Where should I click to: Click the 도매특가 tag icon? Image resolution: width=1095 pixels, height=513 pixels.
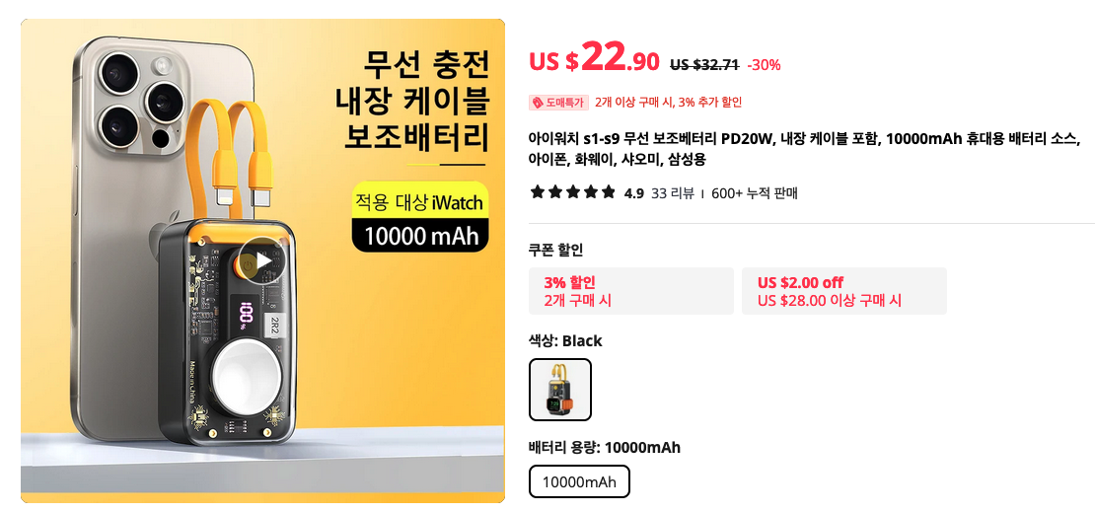tap(538, 103)
